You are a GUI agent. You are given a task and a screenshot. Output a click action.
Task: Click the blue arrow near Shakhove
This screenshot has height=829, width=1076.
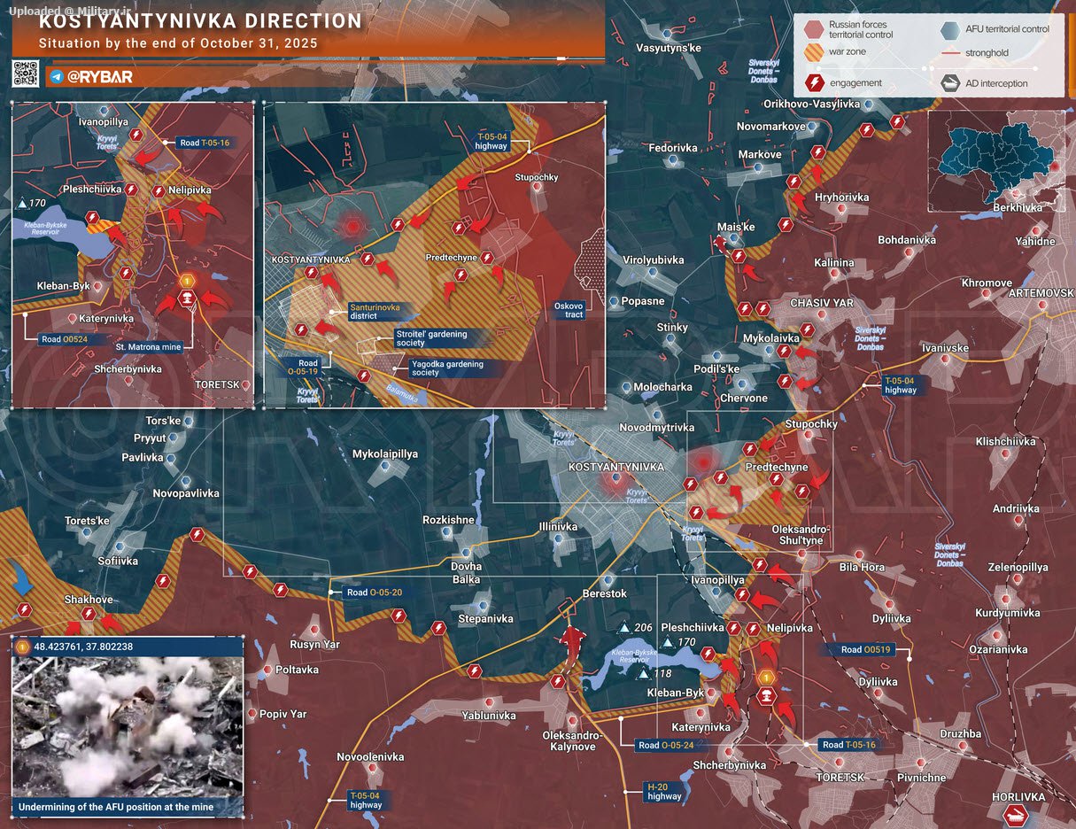(x=20, y=580)
